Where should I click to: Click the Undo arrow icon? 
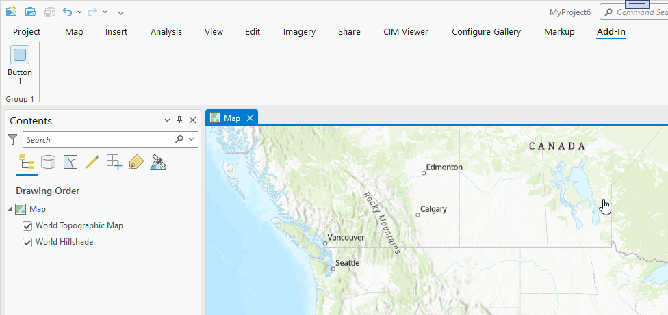click(x=67, y=12)
